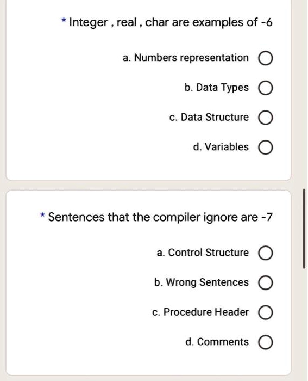The image size is (308, 381).
Task: Select the 'a. Control Structure' radio button
Action: 265,253
